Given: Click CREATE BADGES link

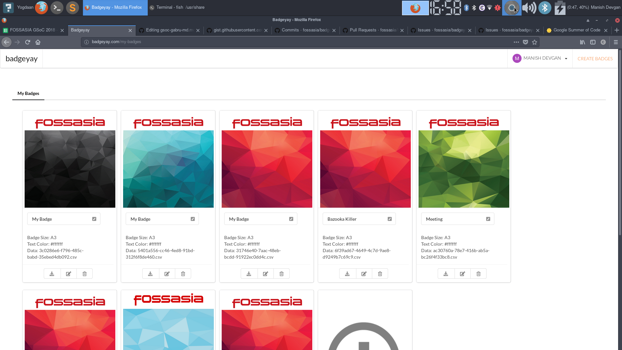Looking at the screenshot, I should click(595, 59).
